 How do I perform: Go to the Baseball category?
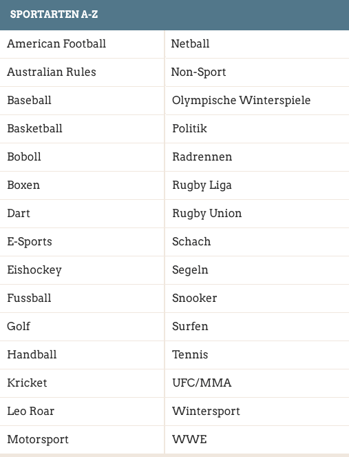pos(29,100)
